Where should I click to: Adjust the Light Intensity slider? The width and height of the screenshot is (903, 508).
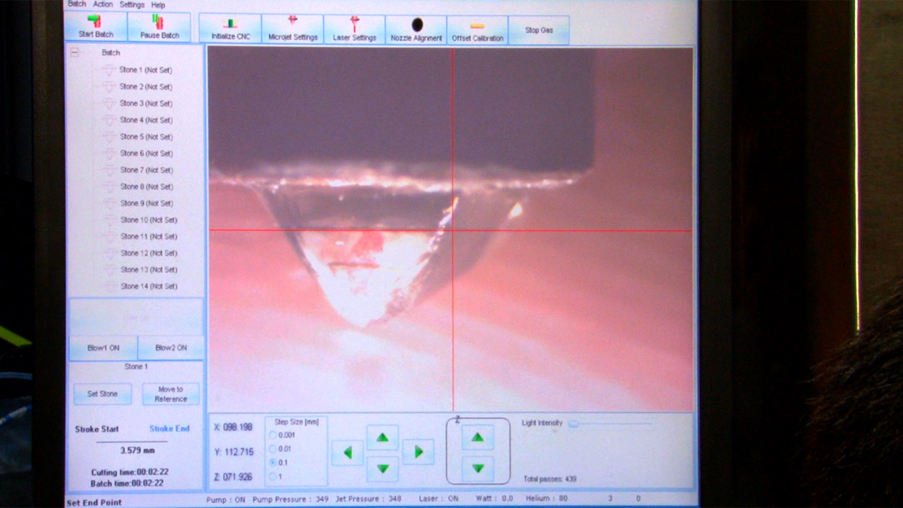pyautogui.click(x=574, y=423)
